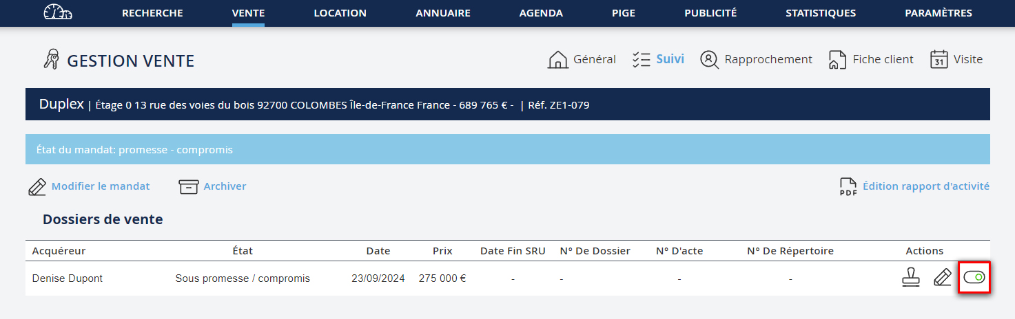
Task: Open the PARAMÈTRES menu
Action: tap(938, 13)
